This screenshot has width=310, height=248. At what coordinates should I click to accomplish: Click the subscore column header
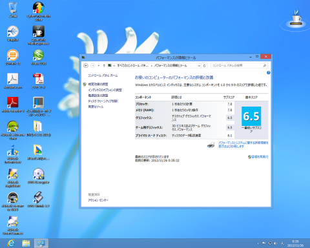click(229, 98)
